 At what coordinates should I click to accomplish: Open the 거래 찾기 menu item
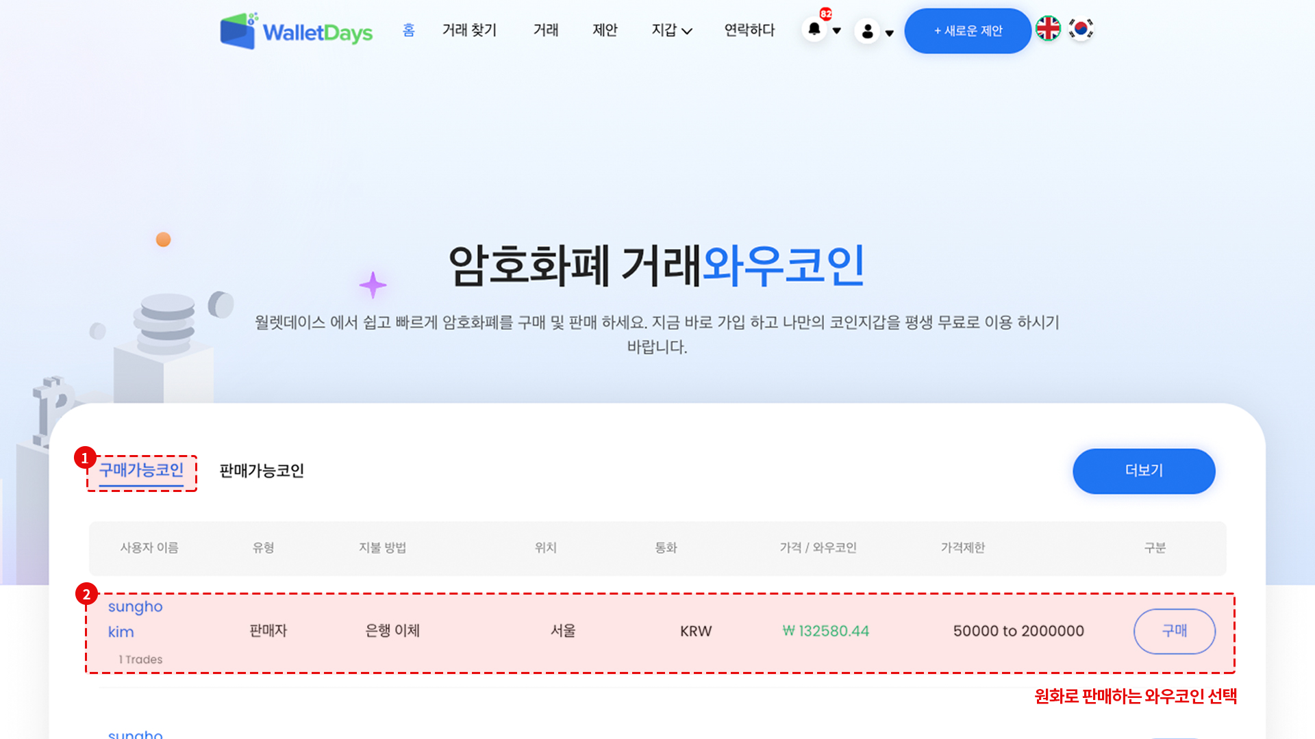(469, 30)
